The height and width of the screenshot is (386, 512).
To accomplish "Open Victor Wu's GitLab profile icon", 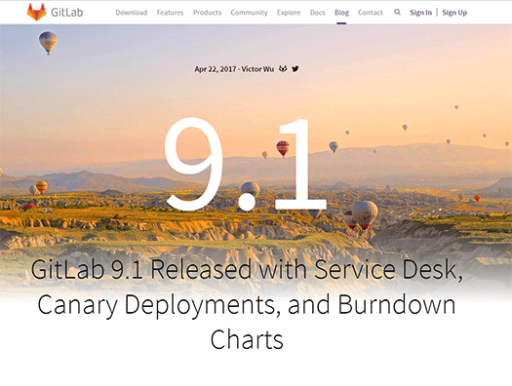I will click(x=283, y=69).
